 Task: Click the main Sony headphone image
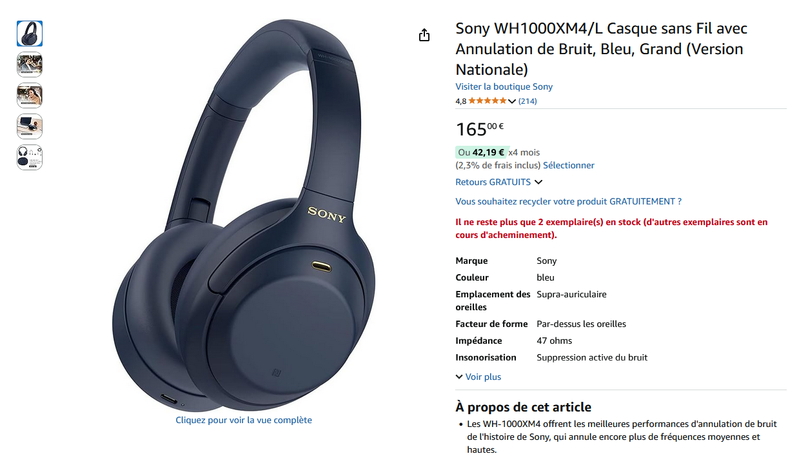click(x=244, y=216)
